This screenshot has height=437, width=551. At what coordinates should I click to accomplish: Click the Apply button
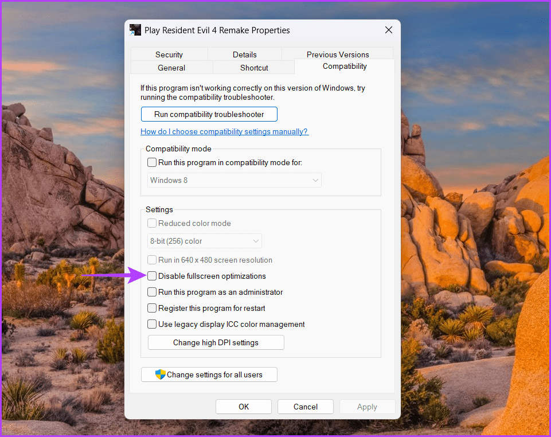pyautogui.click(x=367, y=407)
